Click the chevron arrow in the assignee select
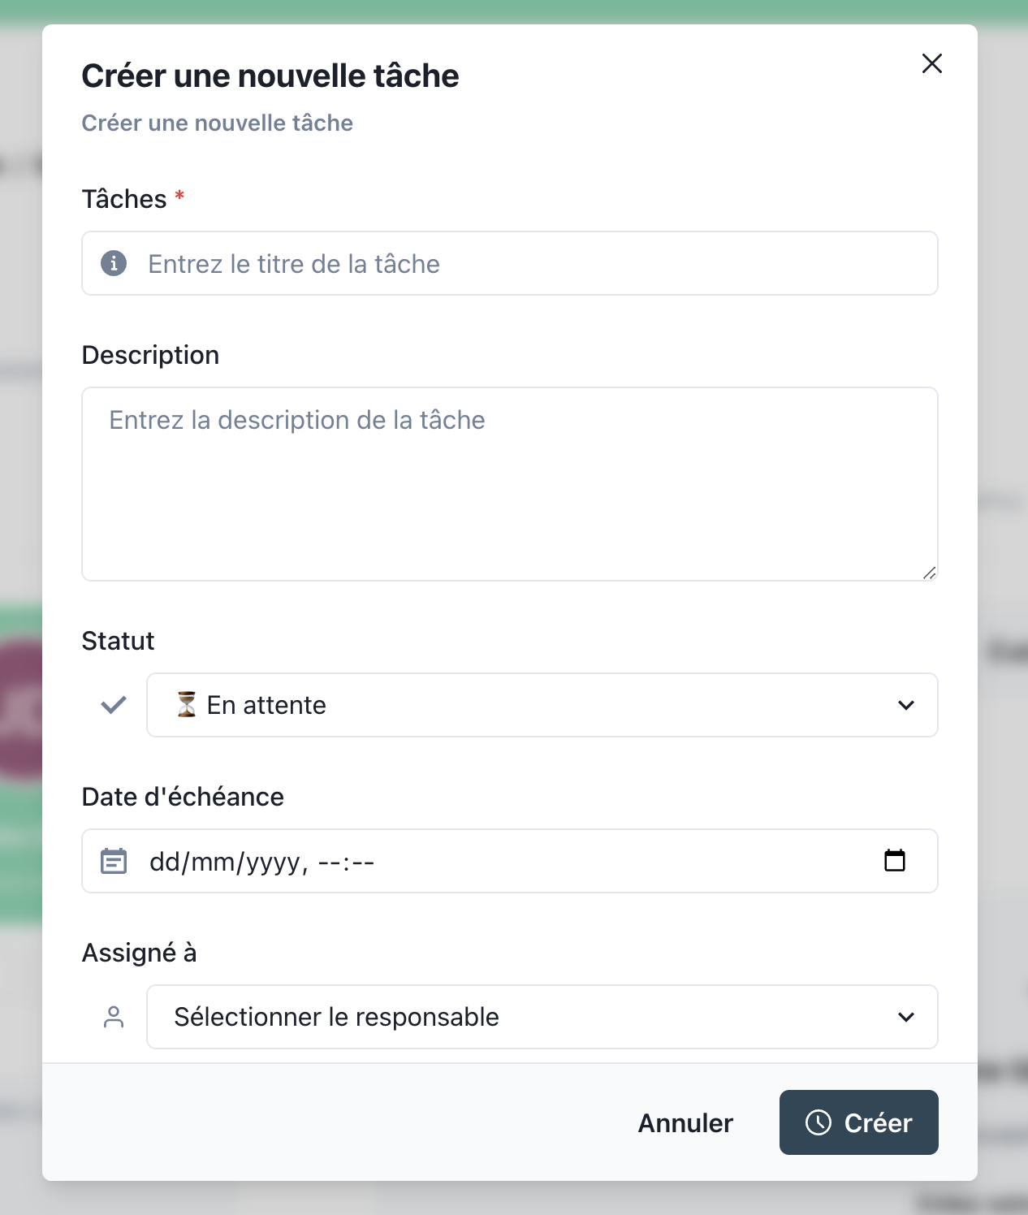1028x1215 pixels. 906,1017
